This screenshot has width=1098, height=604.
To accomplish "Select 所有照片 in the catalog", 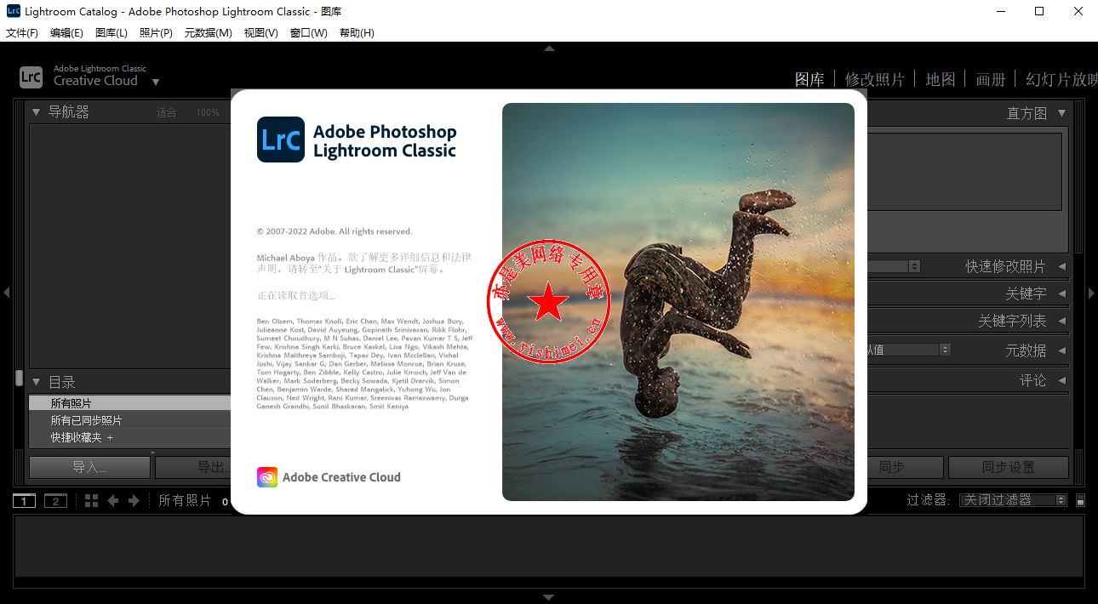I will [x=130, y=403].
